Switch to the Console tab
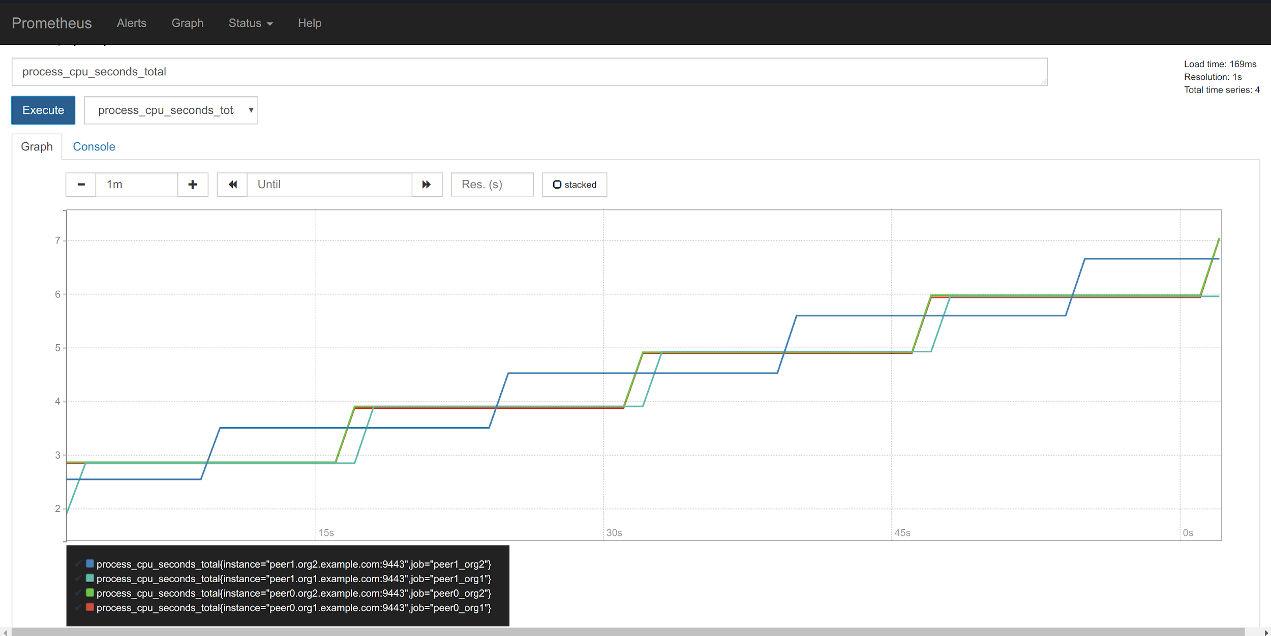The width and height of the screenshot is (1271, 636). click(94, 147)
